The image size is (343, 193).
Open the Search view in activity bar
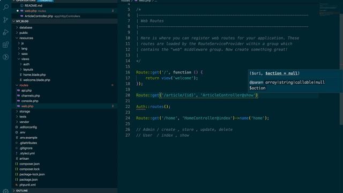point(6,7)
